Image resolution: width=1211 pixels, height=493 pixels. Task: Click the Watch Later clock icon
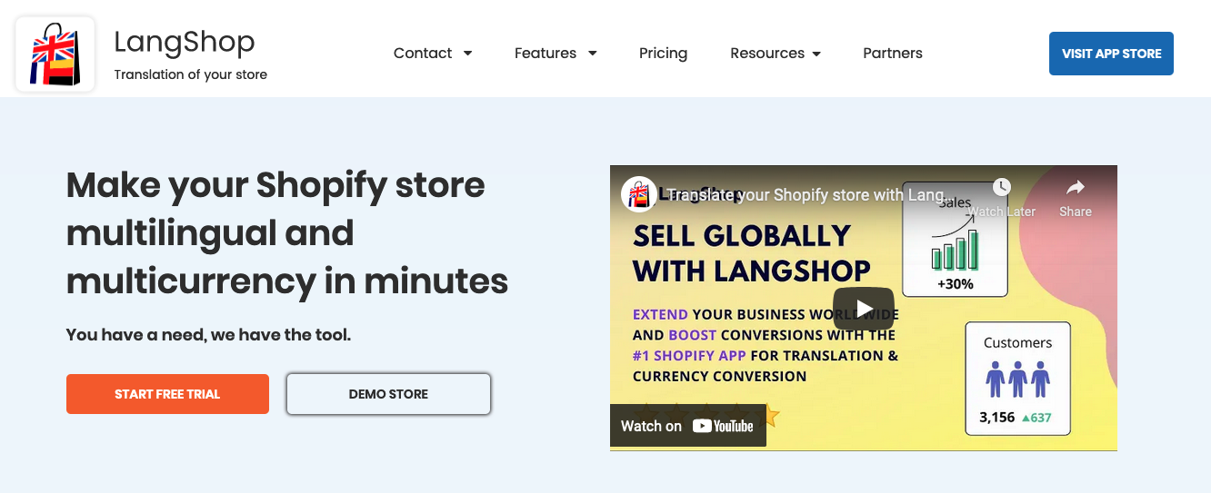(1001, 188)
